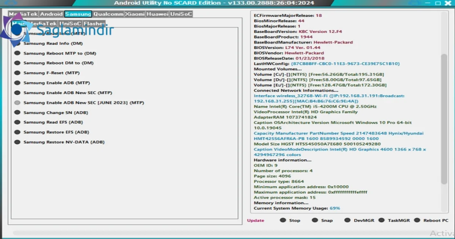Click the BIOSVersion: L74 Ver. 01.44 line
455x239 pixels.
(x=287, y=47)
